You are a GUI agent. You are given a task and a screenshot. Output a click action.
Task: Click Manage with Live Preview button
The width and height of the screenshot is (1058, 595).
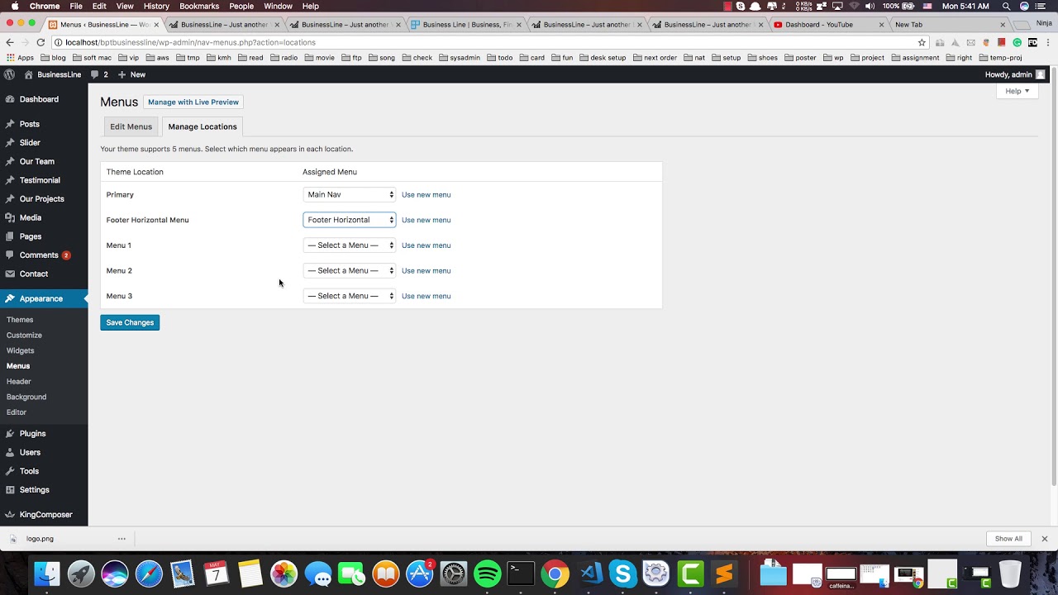point(193,102)
